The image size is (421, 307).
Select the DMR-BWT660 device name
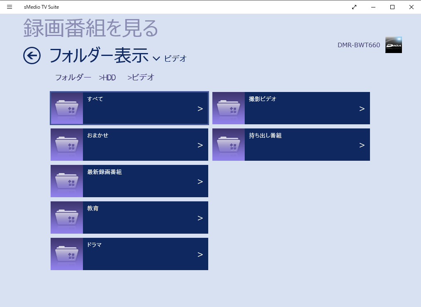pos(359,45)
